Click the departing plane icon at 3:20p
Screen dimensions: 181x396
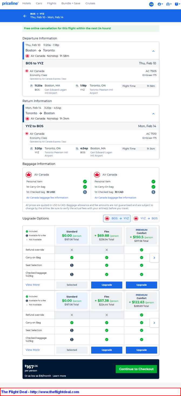[32, 148]
